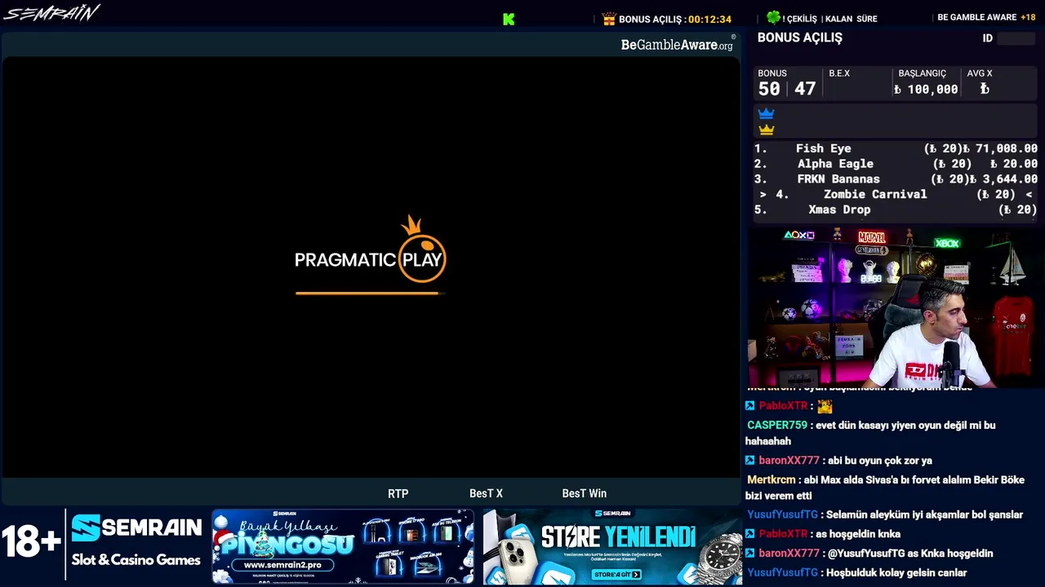Click the B.E.X label
1045x587 pixels.
pyautogui.click(x=839, y=73)
